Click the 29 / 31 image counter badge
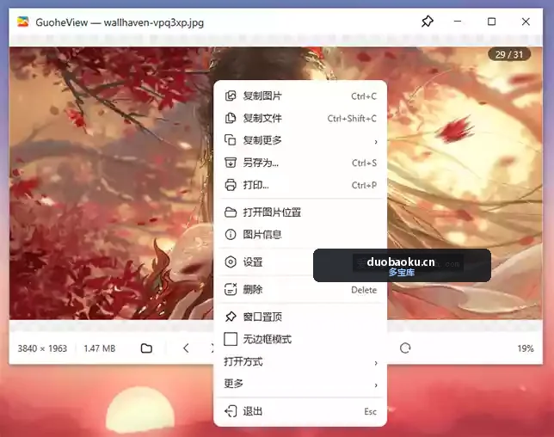This screenshot has width=554, height=437. (x=509, y=54)
